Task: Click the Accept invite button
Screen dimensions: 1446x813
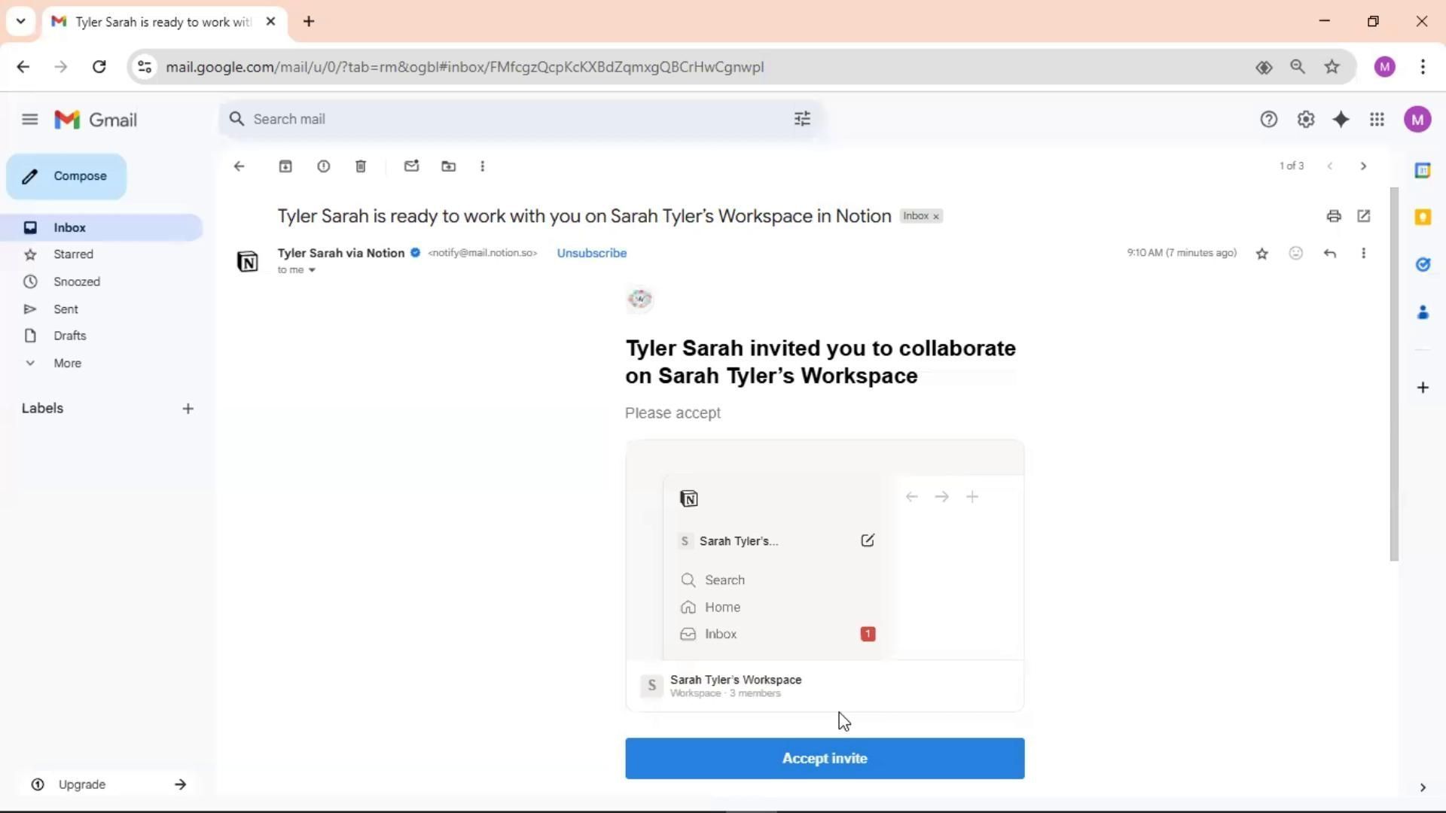Action: click(825, 758)
